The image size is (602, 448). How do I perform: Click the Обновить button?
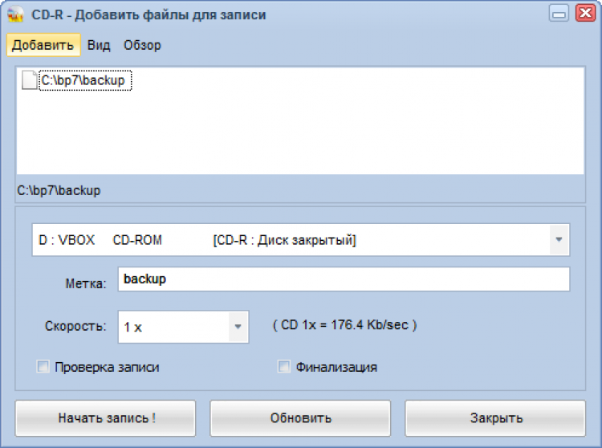tap(300, 417)
